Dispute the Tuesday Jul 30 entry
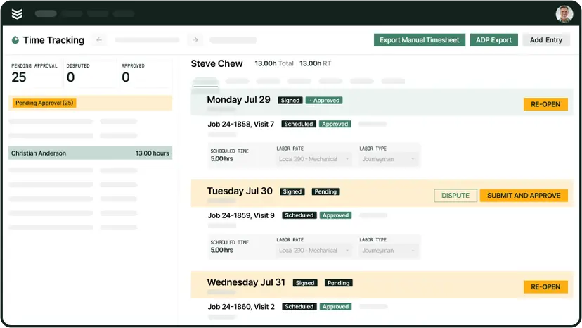The height and width of the screenshot is (328, 582). pos(455,196)
